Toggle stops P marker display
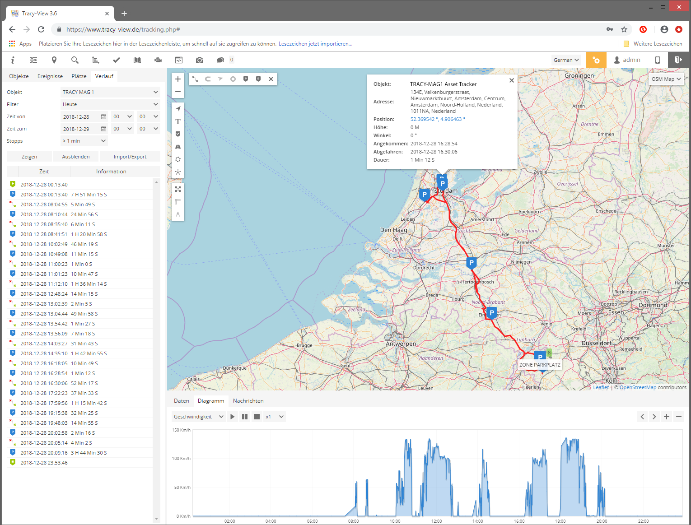The image size is (691, 525). click(246, 79)
